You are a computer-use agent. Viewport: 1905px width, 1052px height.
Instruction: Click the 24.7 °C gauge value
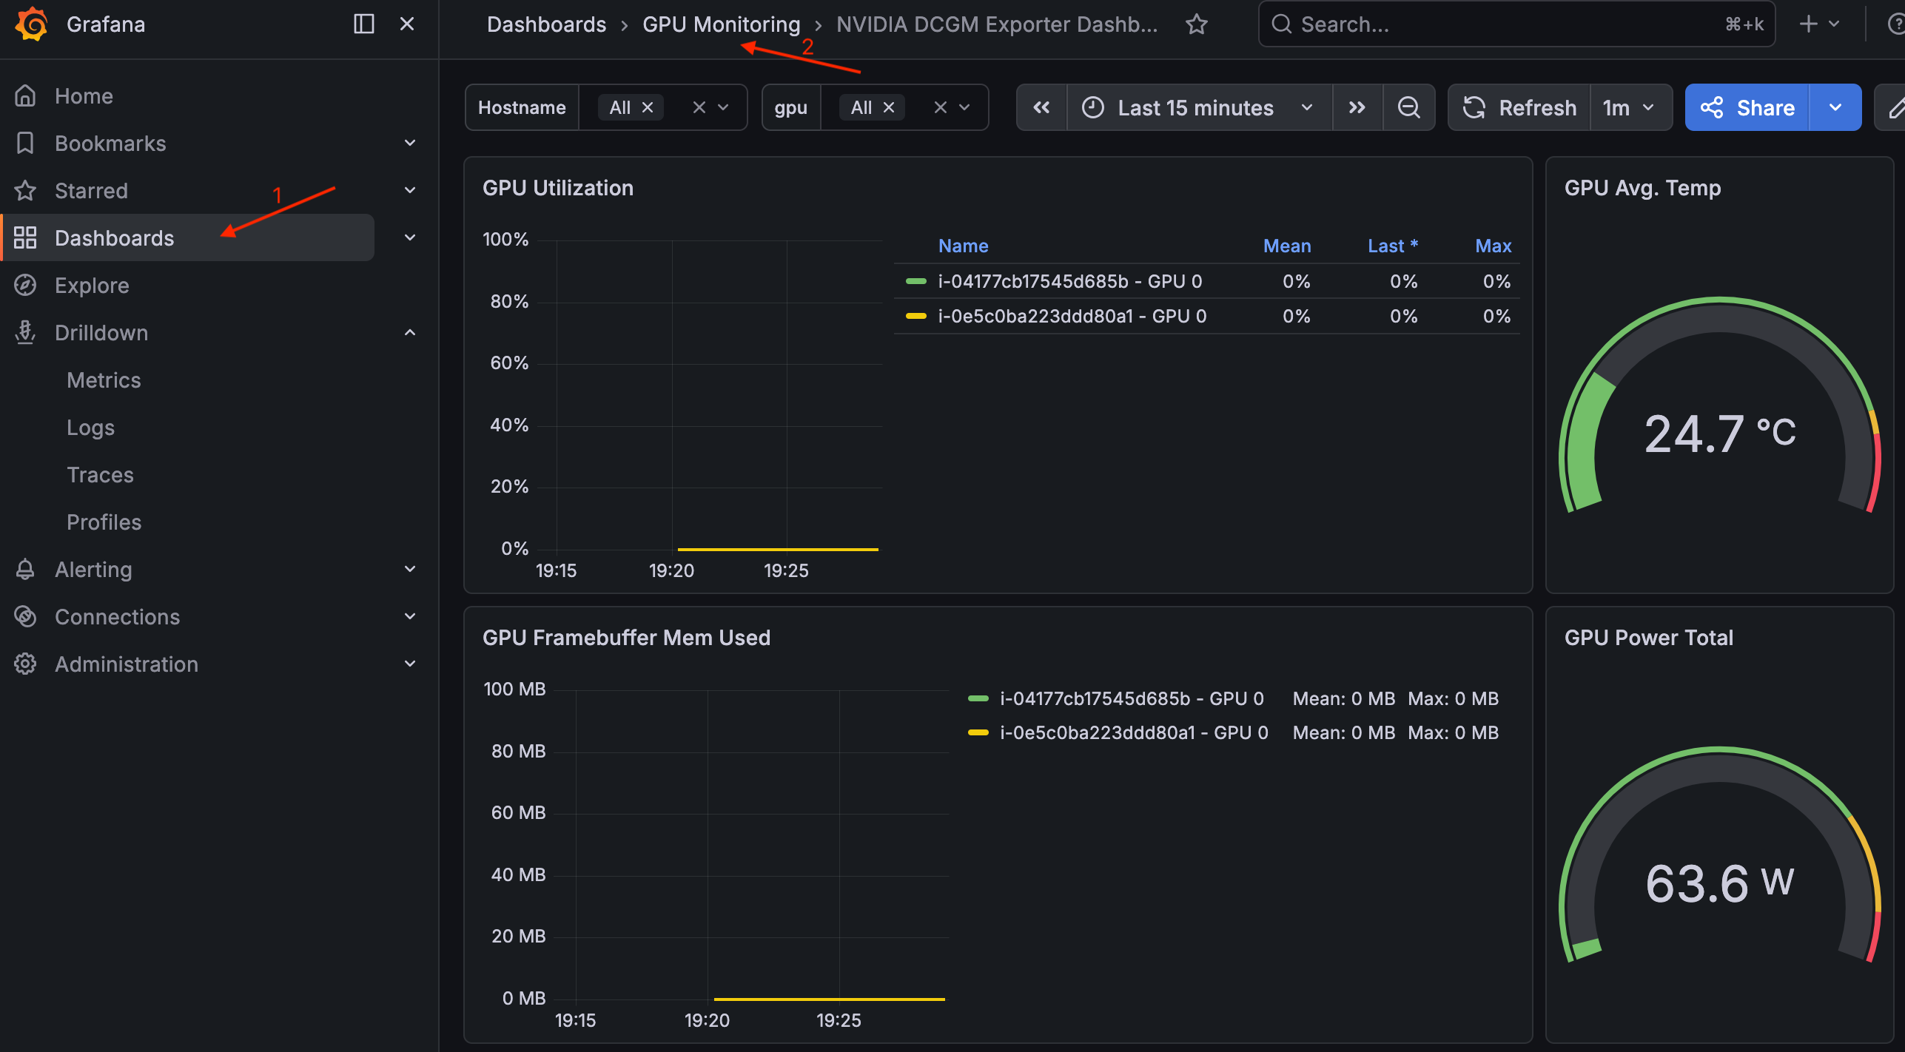coord(1720,434)
